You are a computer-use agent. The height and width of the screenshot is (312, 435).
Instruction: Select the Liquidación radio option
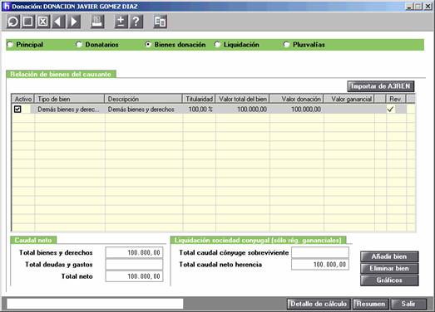click(217, 45)
